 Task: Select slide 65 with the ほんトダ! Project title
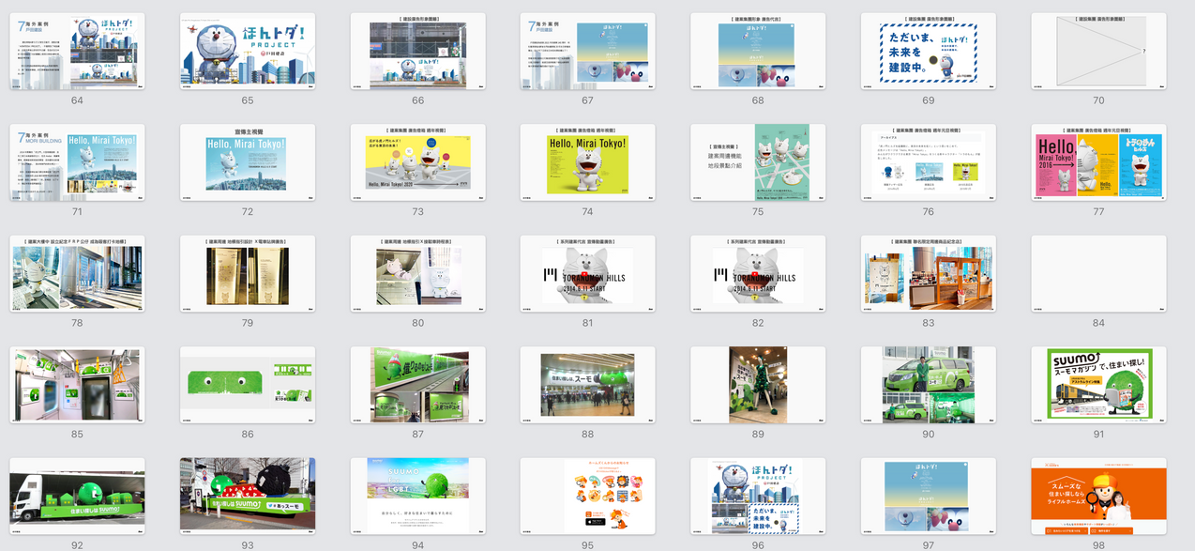[248, 52]
